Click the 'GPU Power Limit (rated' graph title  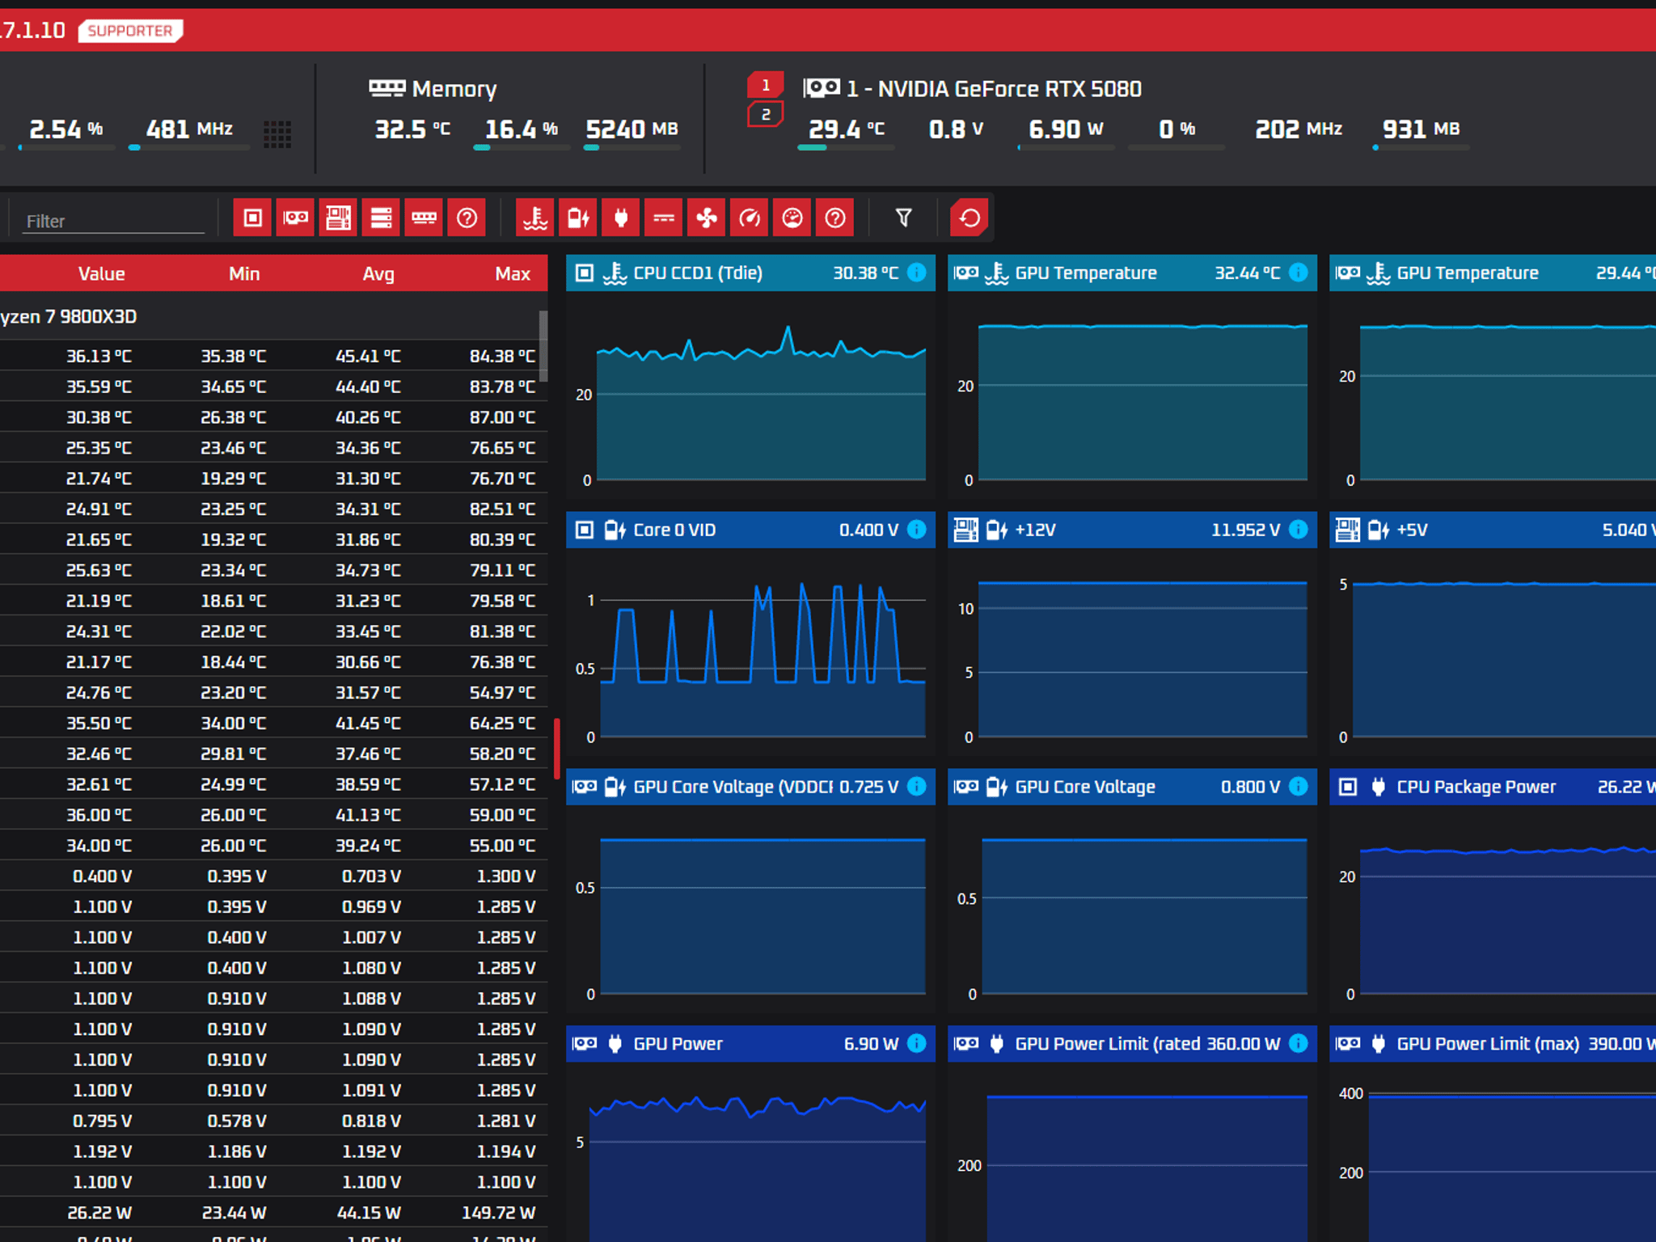click(x=1109, y=1044)
